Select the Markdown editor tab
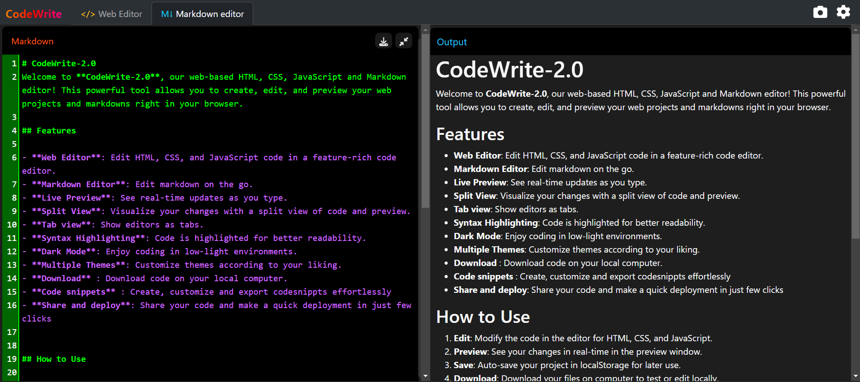 click(203, 14)
